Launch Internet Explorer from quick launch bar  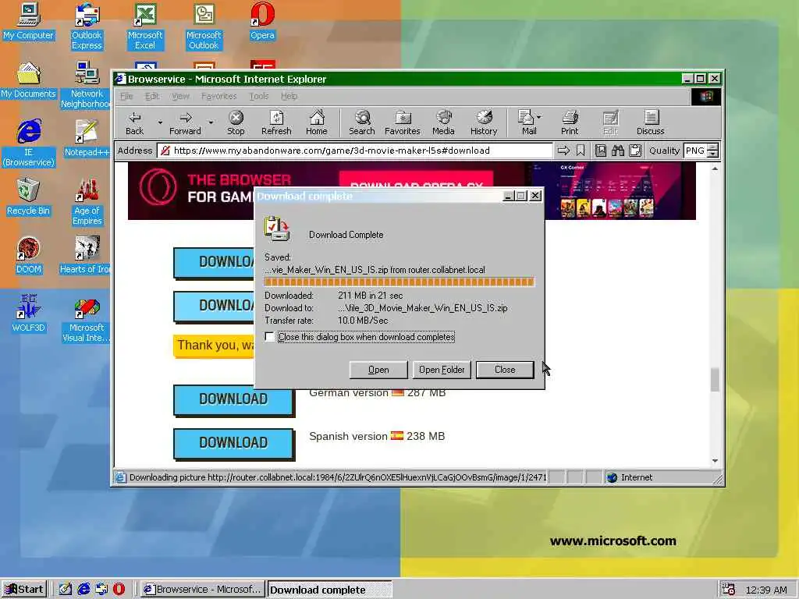pos(83,589)
